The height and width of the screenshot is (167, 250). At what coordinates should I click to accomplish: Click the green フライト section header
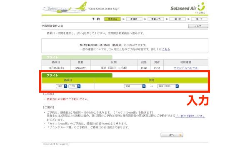point(77,75)
